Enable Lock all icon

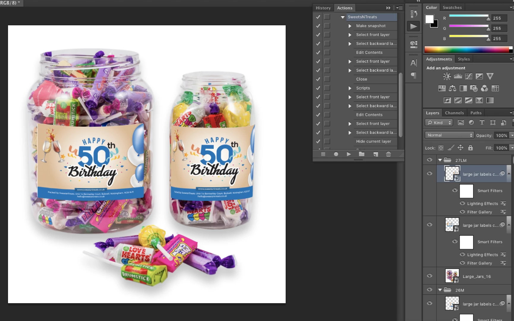coord(470,148)
